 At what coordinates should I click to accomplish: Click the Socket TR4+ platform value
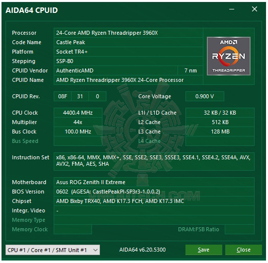(x=72, y=52)
